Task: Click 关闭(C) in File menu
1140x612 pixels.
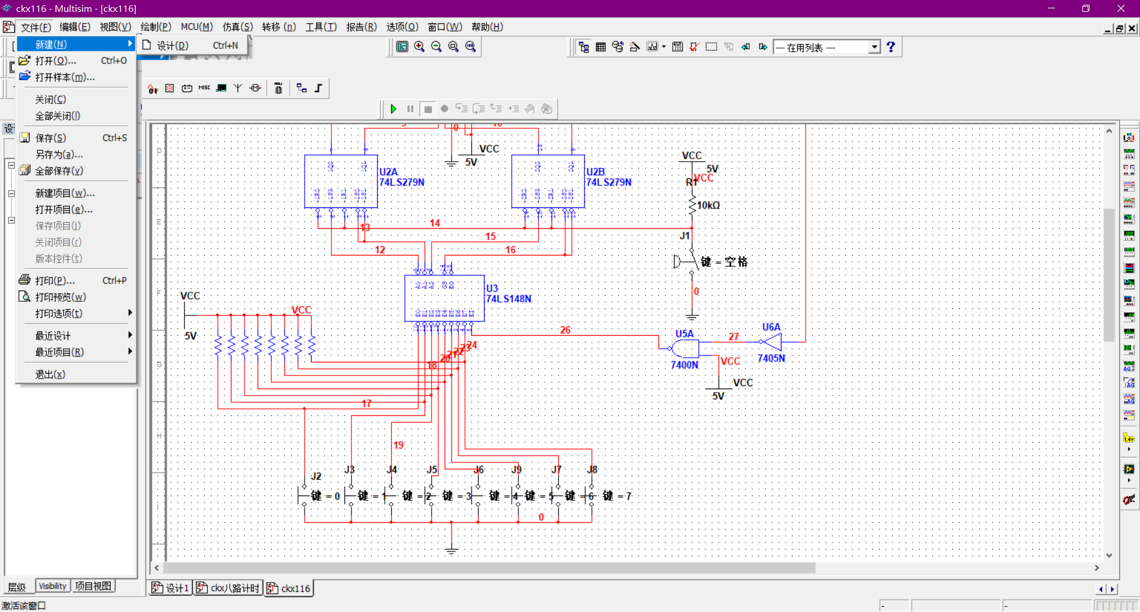Action: (x=76, y=99)
